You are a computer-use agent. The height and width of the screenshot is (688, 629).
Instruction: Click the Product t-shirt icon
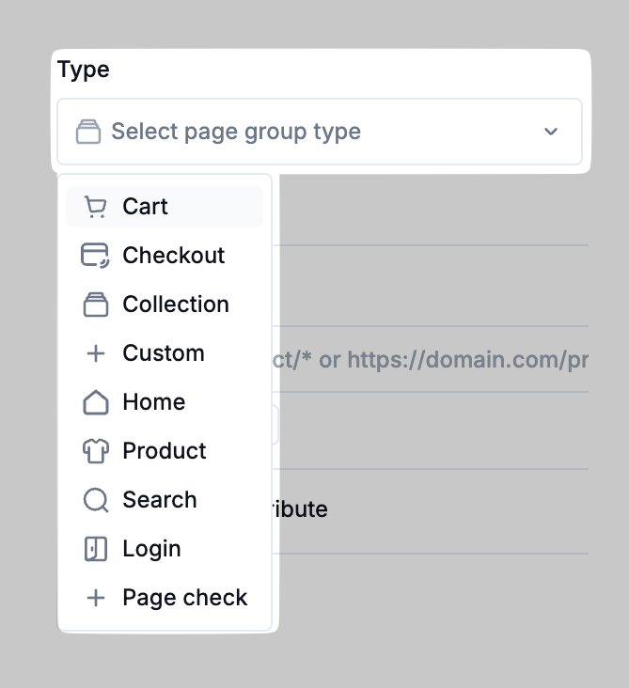click(x=95, y=451)
